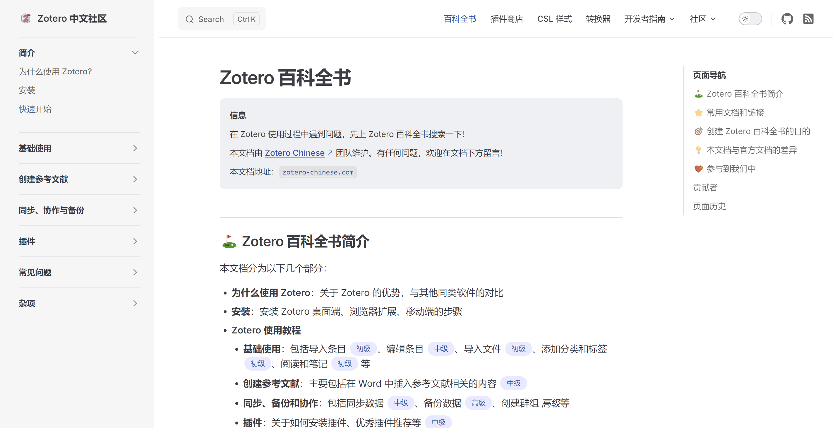
Task: Open the 为什么使用 Zotero? sidebar link
Action: click(x=55, y=71)
